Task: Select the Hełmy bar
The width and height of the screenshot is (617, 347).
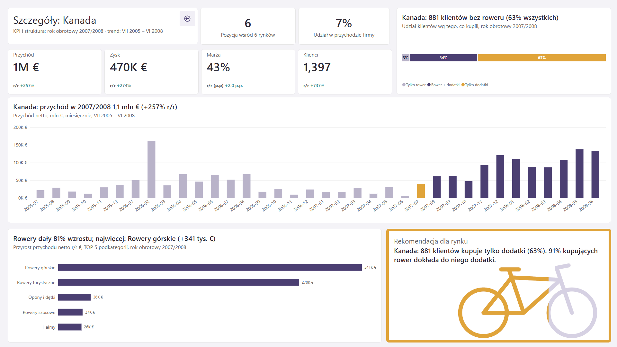Action: click(70, 327)
